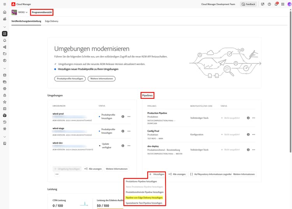Go to the Home sidebar icon

5,12
